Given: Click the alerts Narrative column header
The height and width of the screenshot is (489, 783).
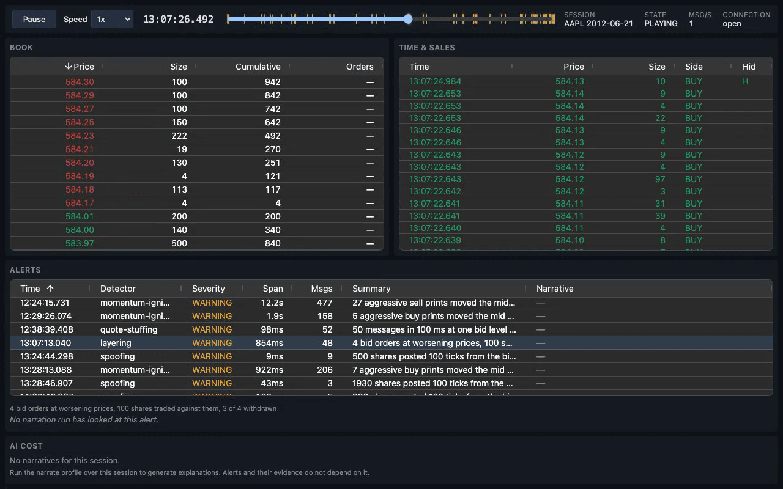Looking at the screenshot, I should pyautogui.click(x=555, y=289).
